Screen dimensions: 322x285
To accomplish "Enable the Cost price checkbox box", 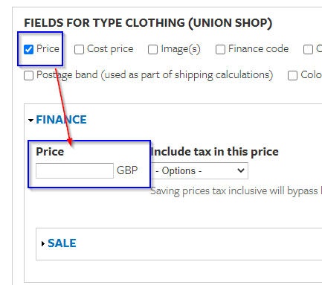I will tap(79, 49).
